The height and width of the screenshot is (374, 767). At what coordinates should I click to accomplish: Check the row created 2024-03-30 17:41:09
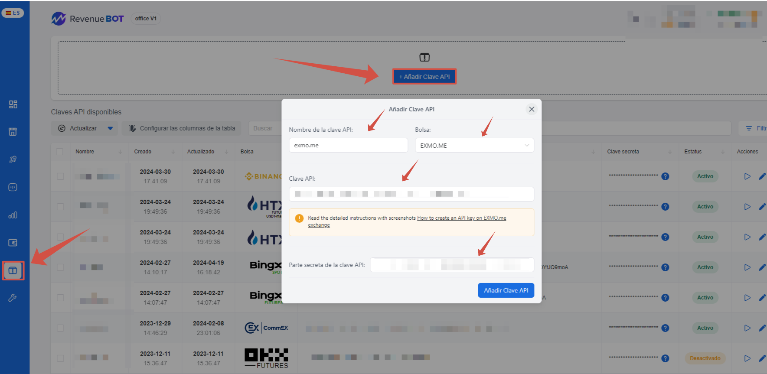(x=60, y=176)
